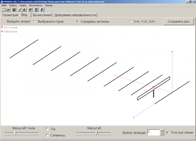Save using the floppy disk icon
The height and width of the screenshot is (141, 196).
coord(14,10)
